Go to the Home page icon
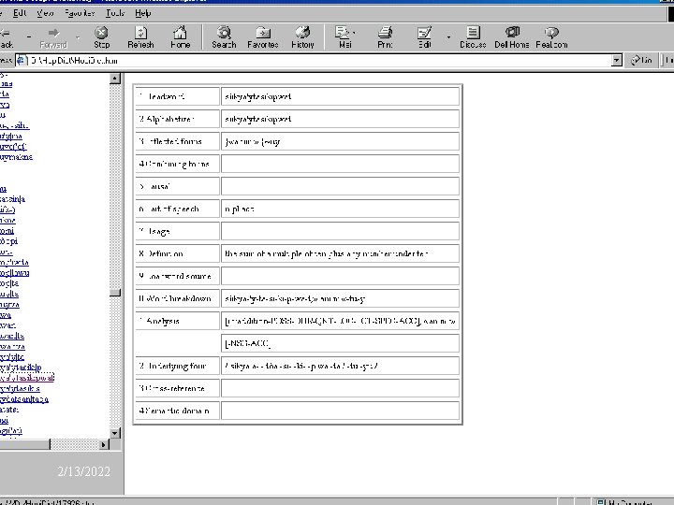This screenshot has width=674, height=505. click(x=180, y=37)
